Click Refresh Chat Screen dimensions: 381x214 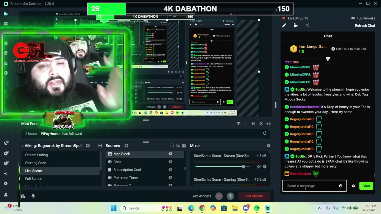[x=365, y=26]
